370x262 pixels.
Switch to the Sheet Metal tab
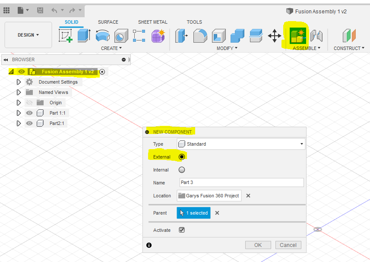click(152, 22)
